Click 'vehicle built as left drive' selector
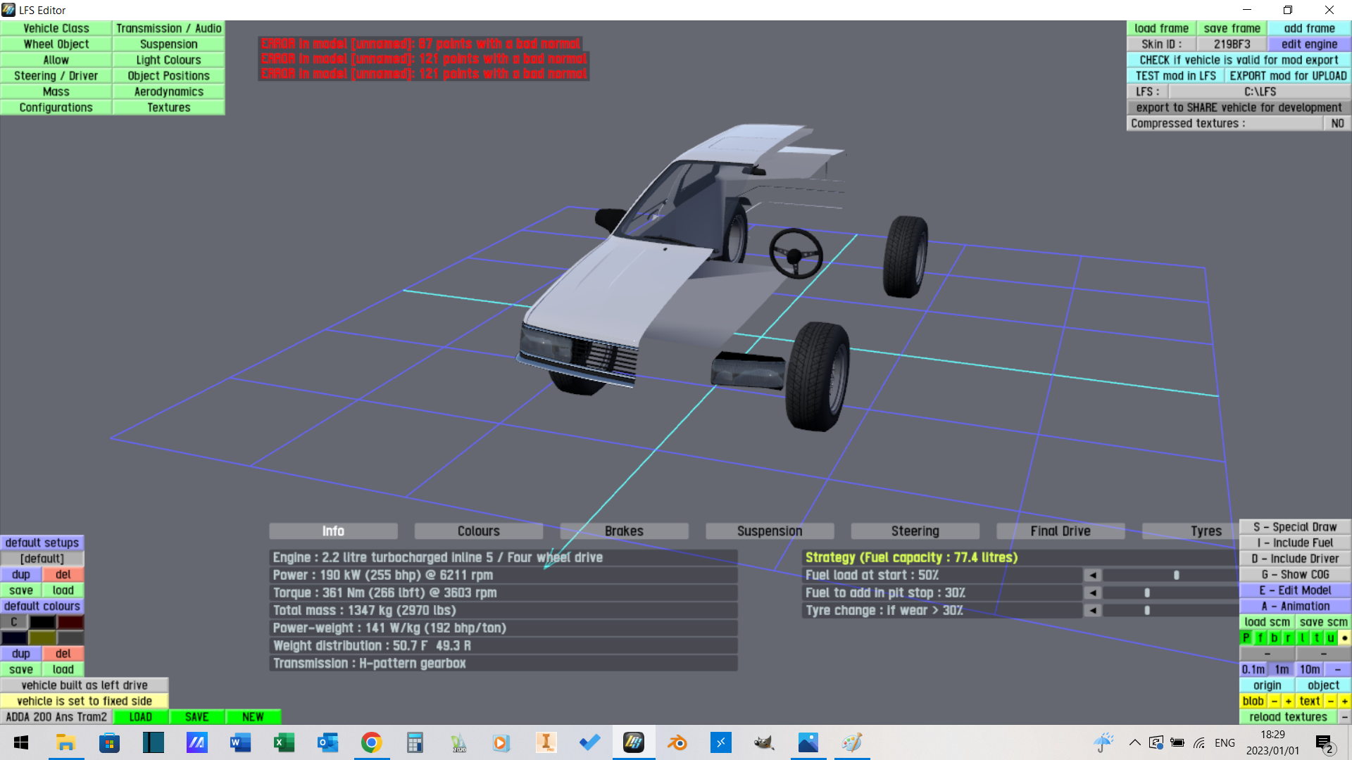 (84, 685)
